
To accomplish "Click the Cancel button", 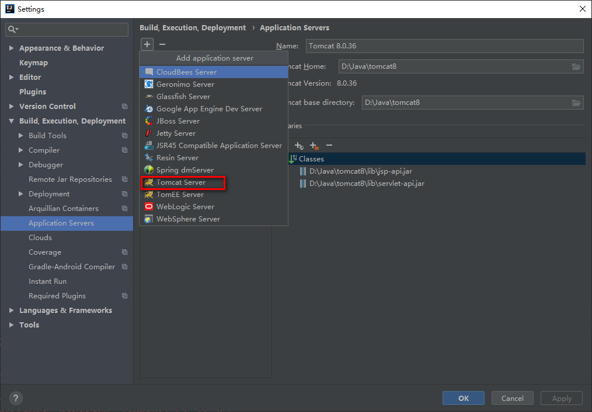I will 513,398.
